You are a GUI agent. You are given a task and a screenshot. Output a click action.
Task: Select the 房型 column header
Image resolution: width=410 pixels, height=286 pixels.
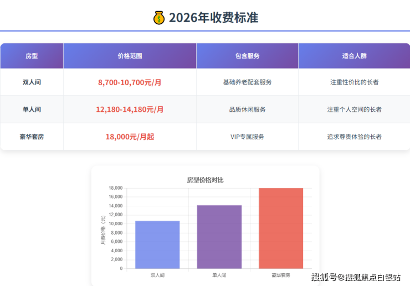click(x=32, y=56)
